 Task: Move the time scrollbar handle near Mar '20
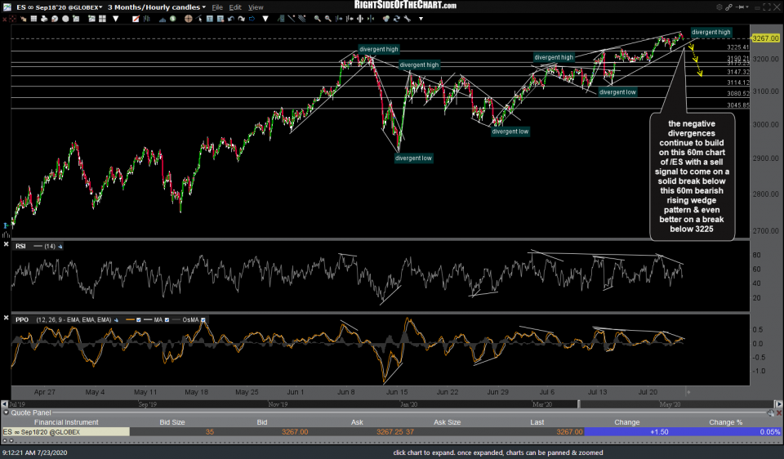578,404
